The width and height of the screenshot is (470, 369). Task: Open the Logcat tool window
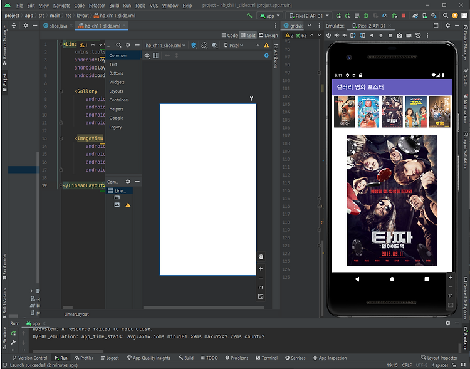coord(110,358)
